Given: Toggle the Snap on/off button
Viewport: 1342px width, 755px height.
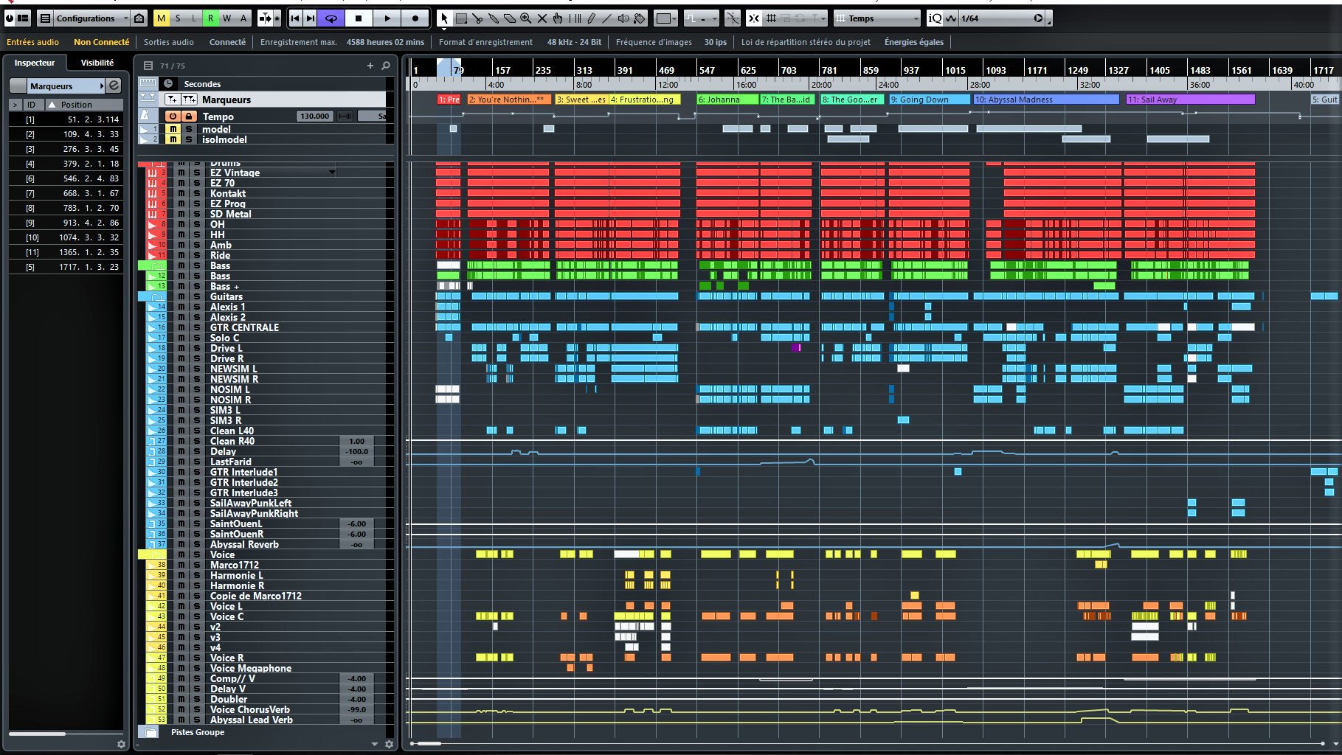Looking at the screenshot, I should [753, 18].
